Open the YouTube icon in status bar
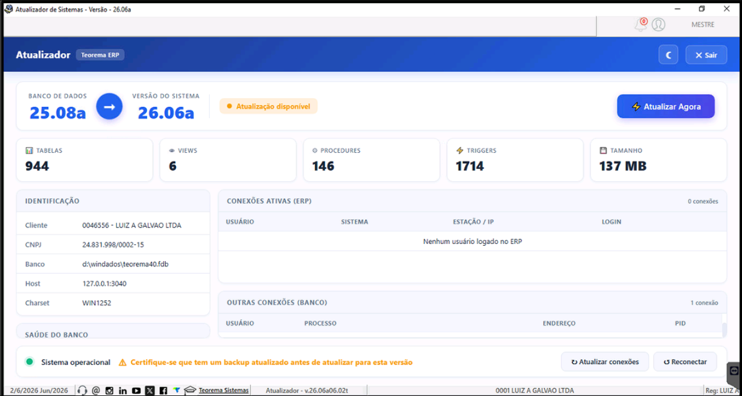Screen dimensions: 742x396 136,390
